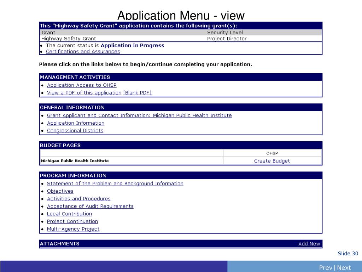Open the Multi-Agency Project link

pos(73,229)
